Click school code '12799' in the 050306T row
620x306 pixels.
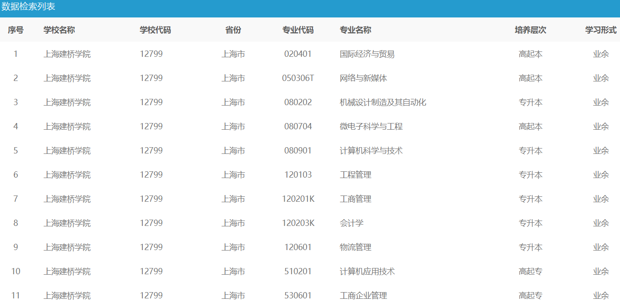pos(151,78)
